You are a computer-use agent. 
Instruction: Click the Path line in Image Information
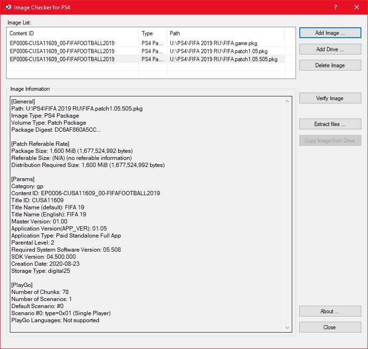77,109
